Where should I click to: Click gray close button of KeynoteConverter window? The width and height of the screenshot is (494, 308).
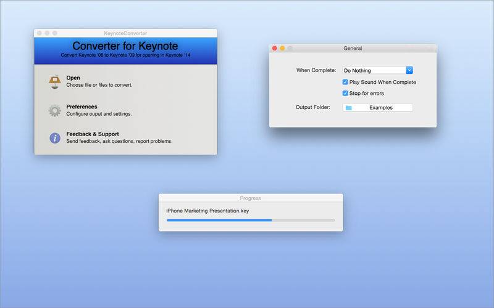coord(40,33)
